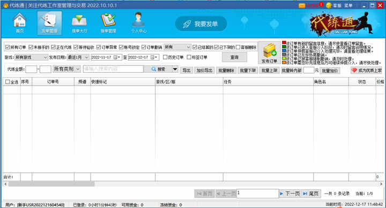Open 发单管理 order publishing management
386x208 pixels.
click(x=49, y=23)
